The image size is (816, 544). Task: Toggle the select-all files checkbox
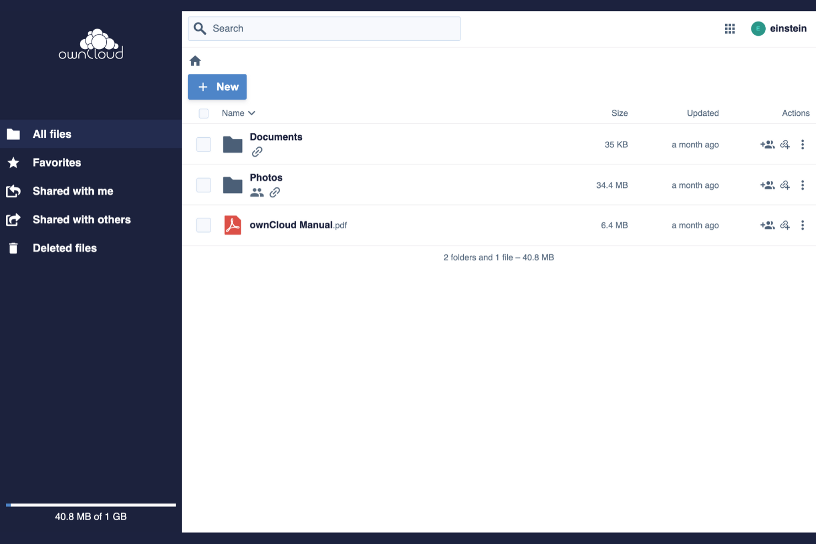click(x=203, y=113)
